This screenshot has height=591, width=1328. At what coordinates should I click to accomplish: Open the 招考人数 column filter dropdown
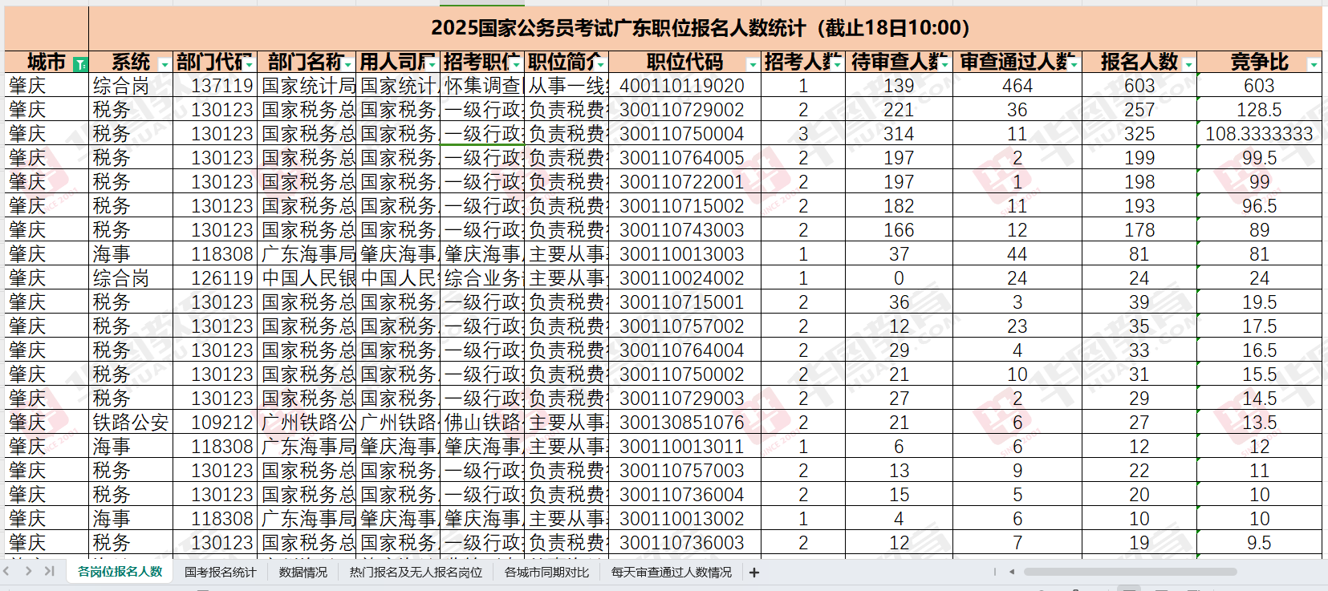point(837,64)
